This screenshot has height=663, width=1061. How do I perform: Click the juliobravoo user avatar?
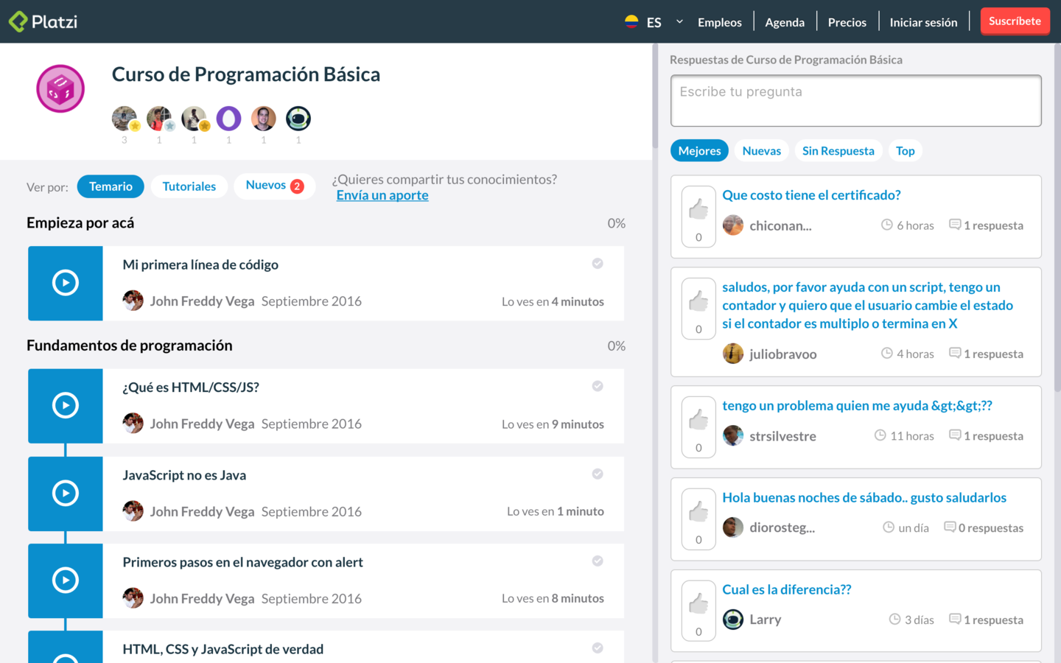click(733, 354)
